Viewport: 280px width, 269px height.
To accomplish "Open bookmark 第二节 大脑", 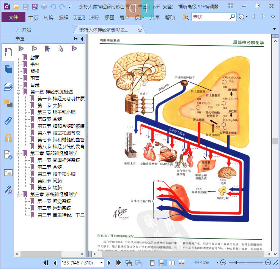I will point(50,106).
